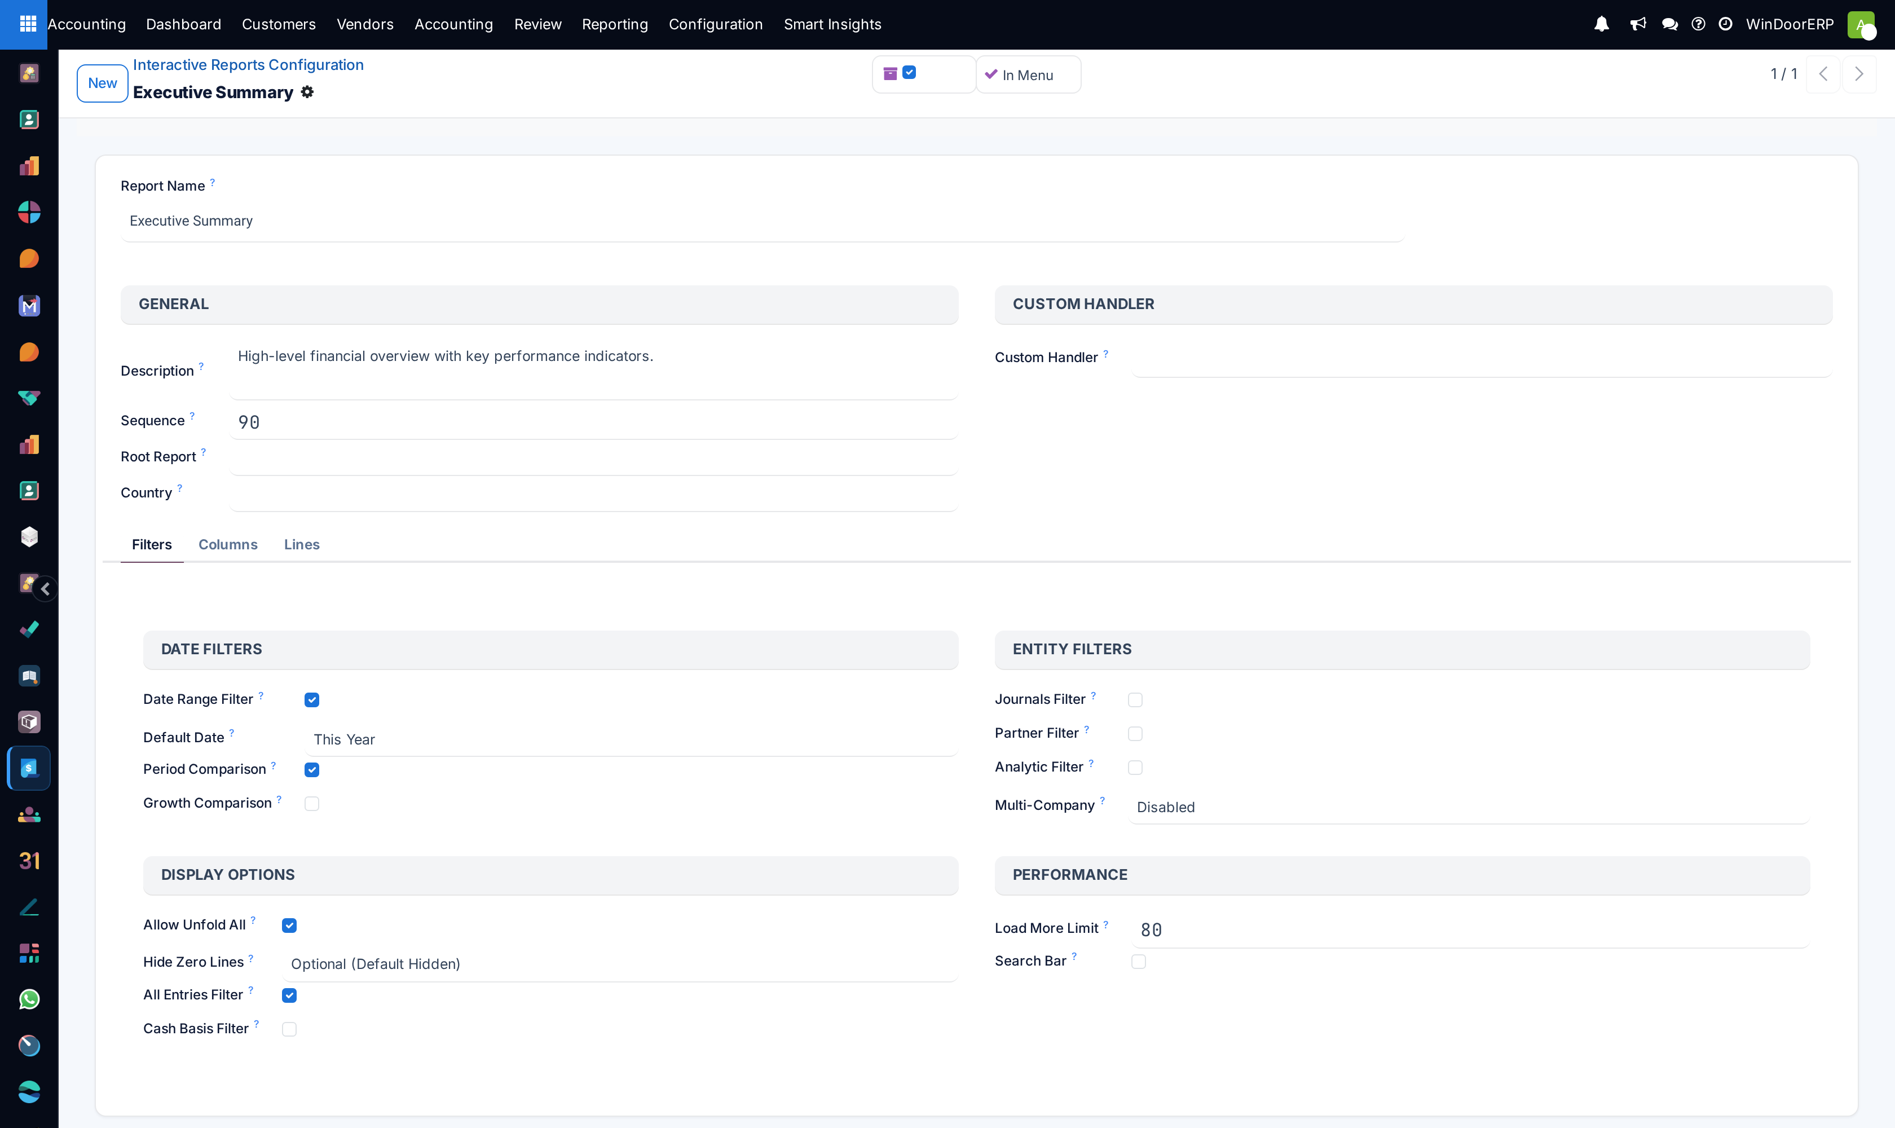Click the clock activities icon in top bar

(1725, 24)
